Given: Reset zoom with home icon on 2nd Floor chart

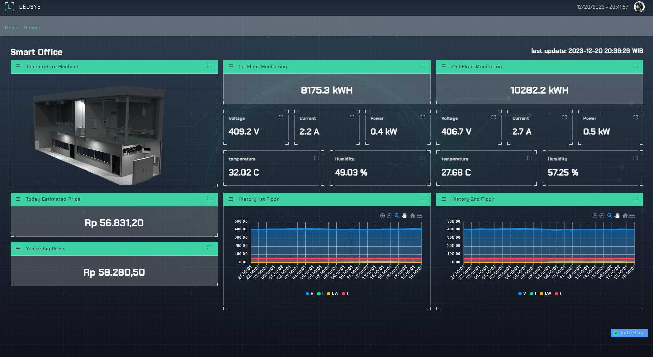Looking at the screenshot, I should [625, 216].
